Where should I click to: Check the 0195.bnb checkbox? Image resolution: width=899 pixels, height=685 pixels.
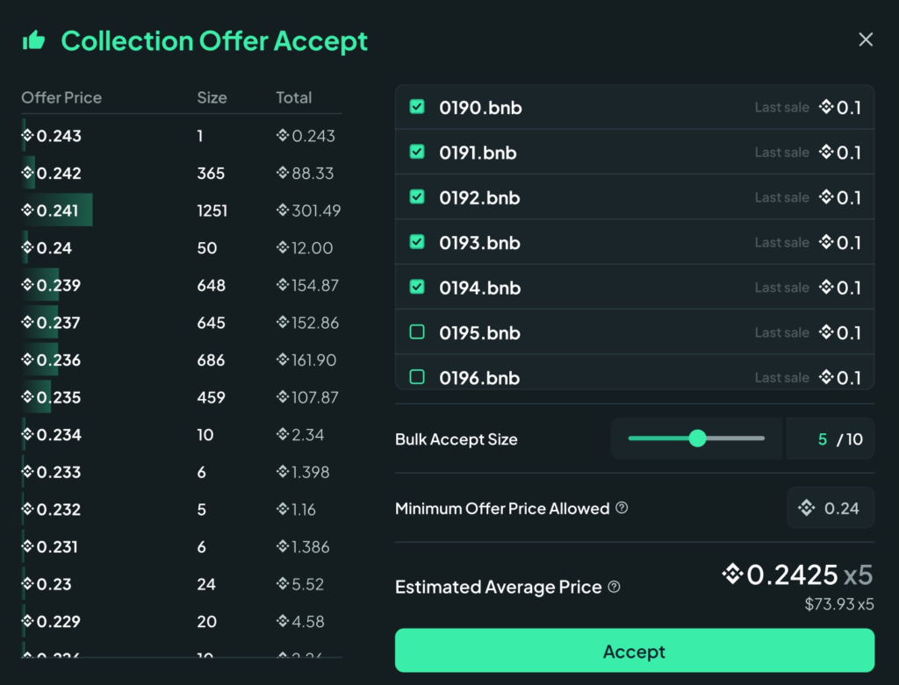[x=417, y=332]
